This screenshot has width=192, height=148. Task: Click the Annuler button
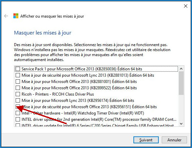pyautogui.click(x=174, y=140)
